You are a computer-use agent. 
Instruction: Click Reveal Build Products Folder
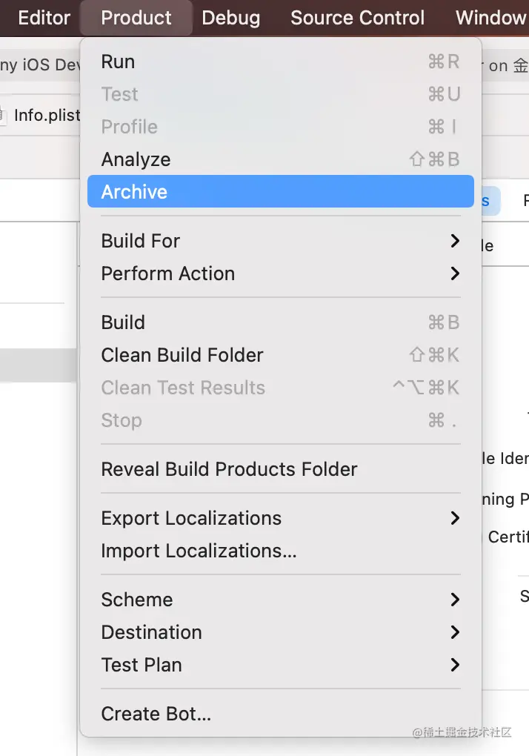(x=280, y=469)
